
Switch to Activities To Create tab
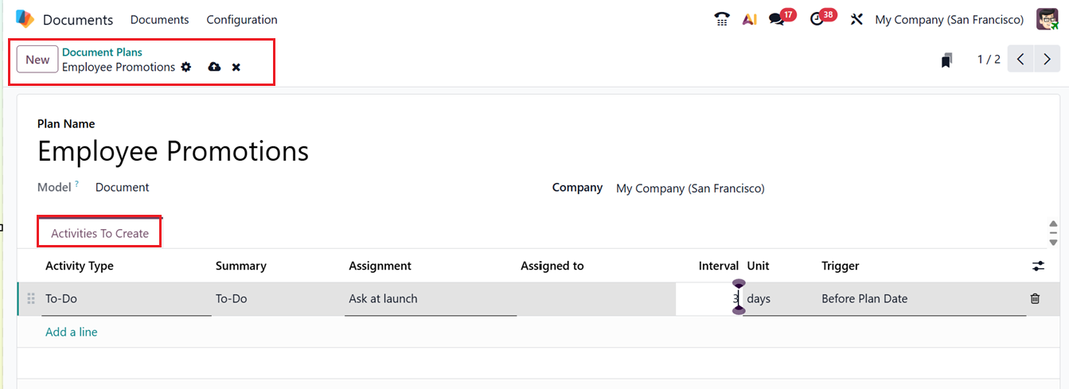click(x=100, y=233)
